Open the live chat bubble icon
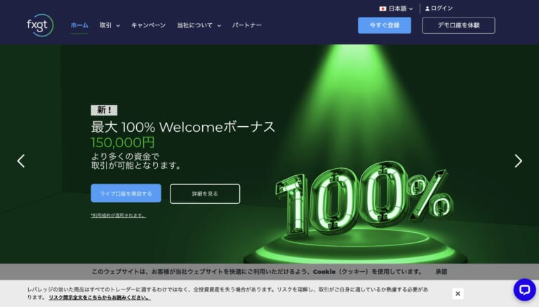 [x=524, y=290]
